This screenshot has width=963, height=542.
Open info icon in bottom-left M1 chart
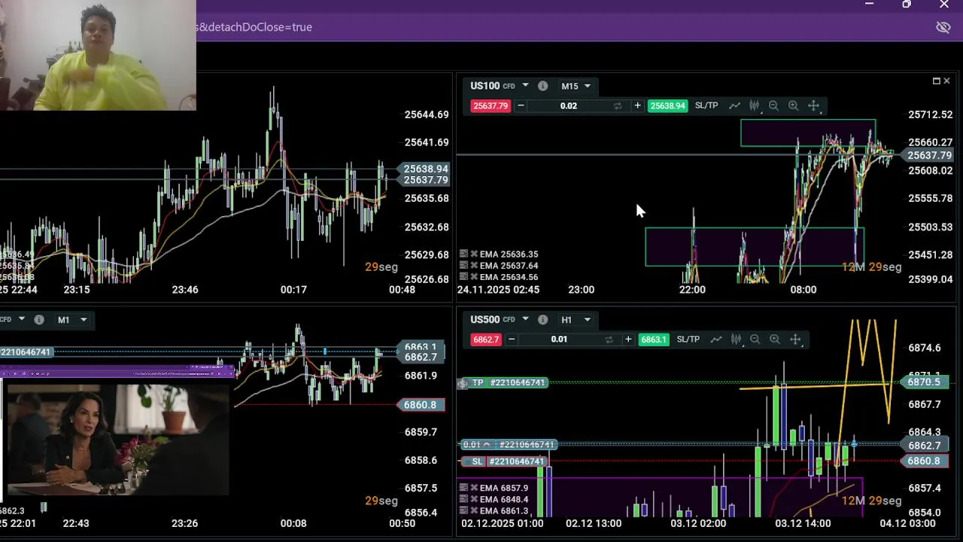click(x=39, y=319)
